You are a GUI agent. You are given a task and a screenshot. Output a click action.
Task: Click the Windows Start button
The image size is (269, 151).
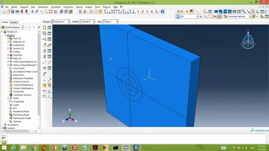[x=4, y=148]
